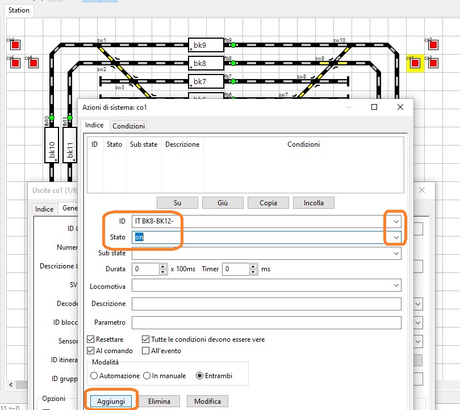Click the yellow-highlighted co1 output symbol
This screenshot has height=410, width=460.
point(415,63)
